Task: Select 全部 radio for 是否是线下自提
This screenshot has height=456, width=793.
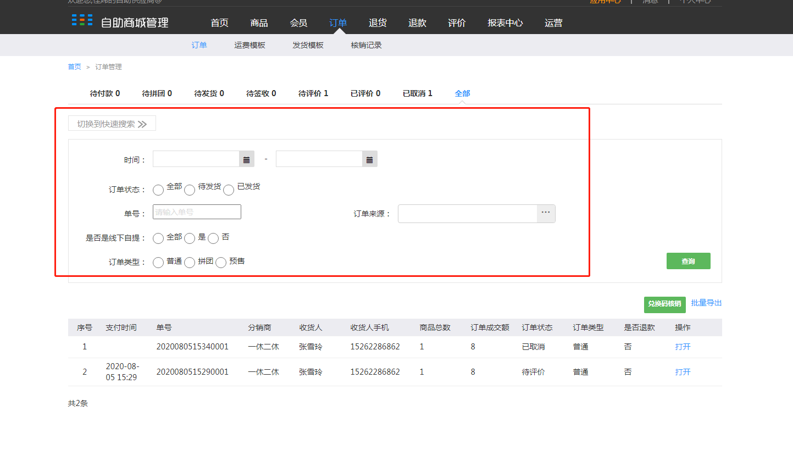Action: pyautogui.click(x=158, y=238)
